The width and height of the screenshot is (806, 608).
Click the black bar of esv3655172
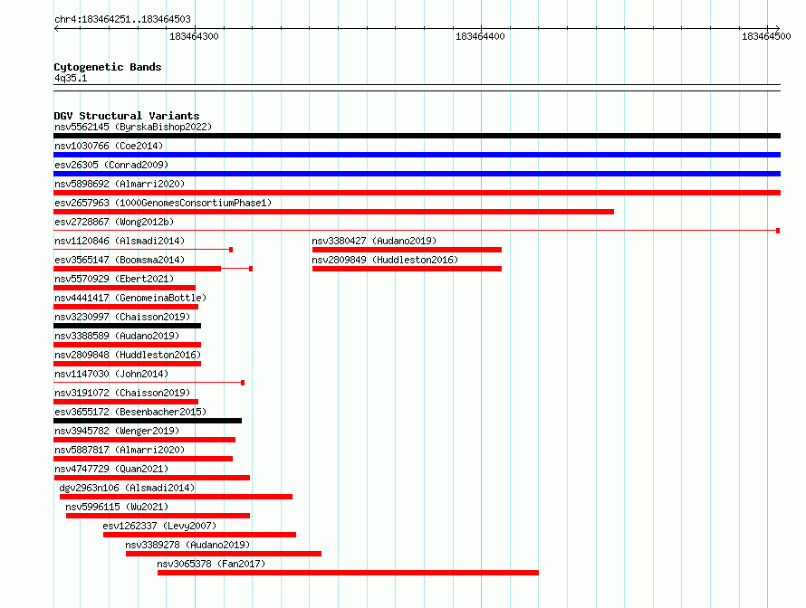[x=148, y=421]
